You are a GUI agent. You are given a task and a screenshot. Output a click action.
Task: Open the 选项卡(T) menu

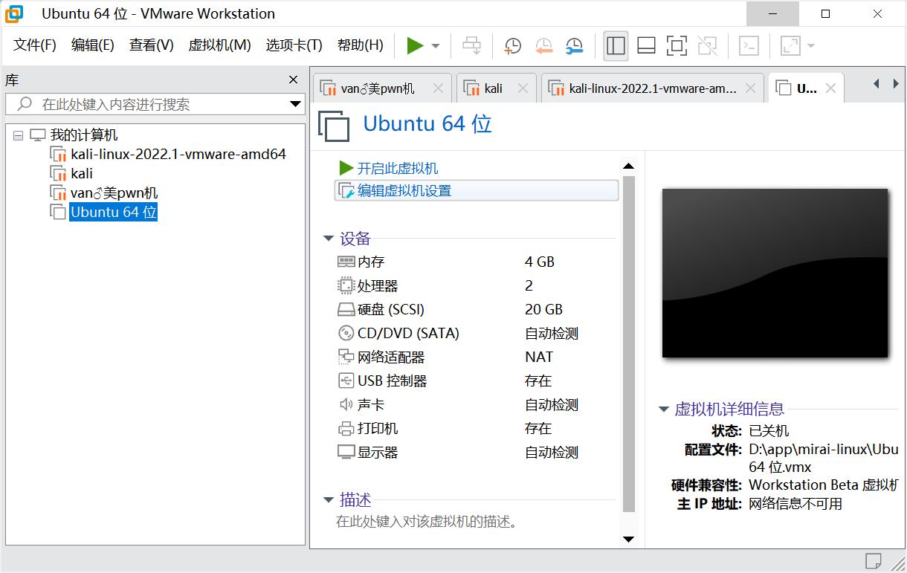click(294, 45)
